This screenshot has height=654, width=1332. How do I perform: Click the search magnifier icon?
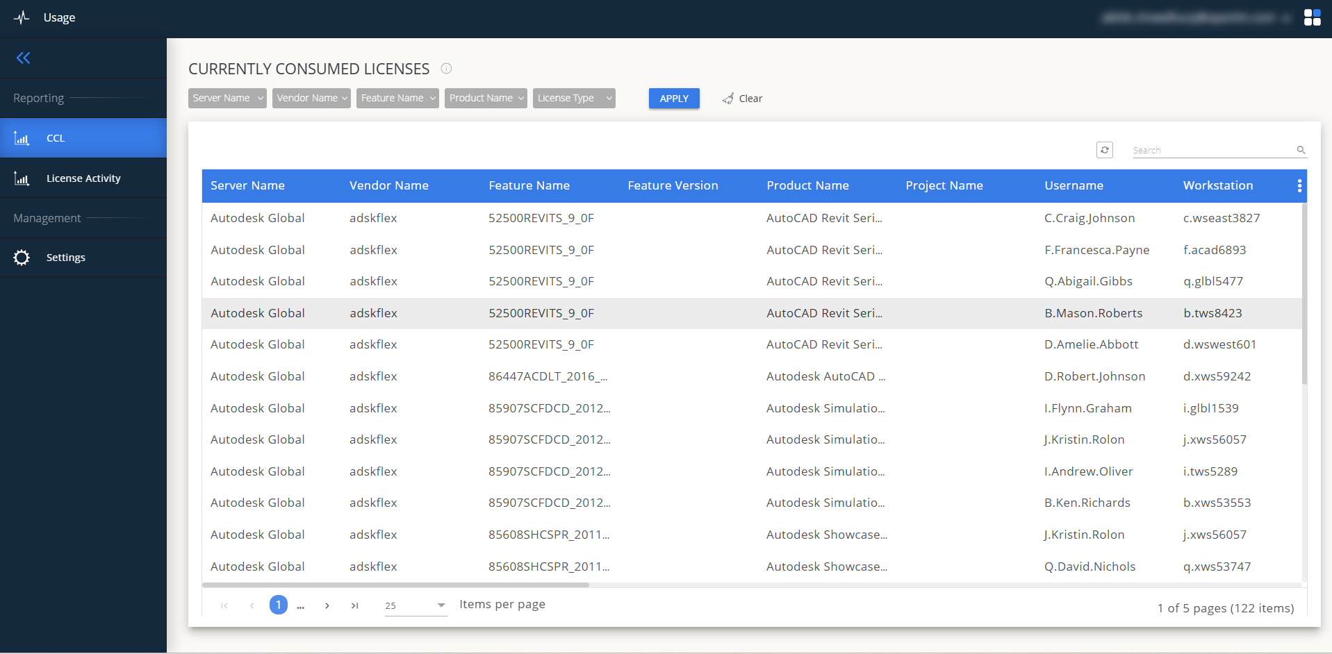1301,150
